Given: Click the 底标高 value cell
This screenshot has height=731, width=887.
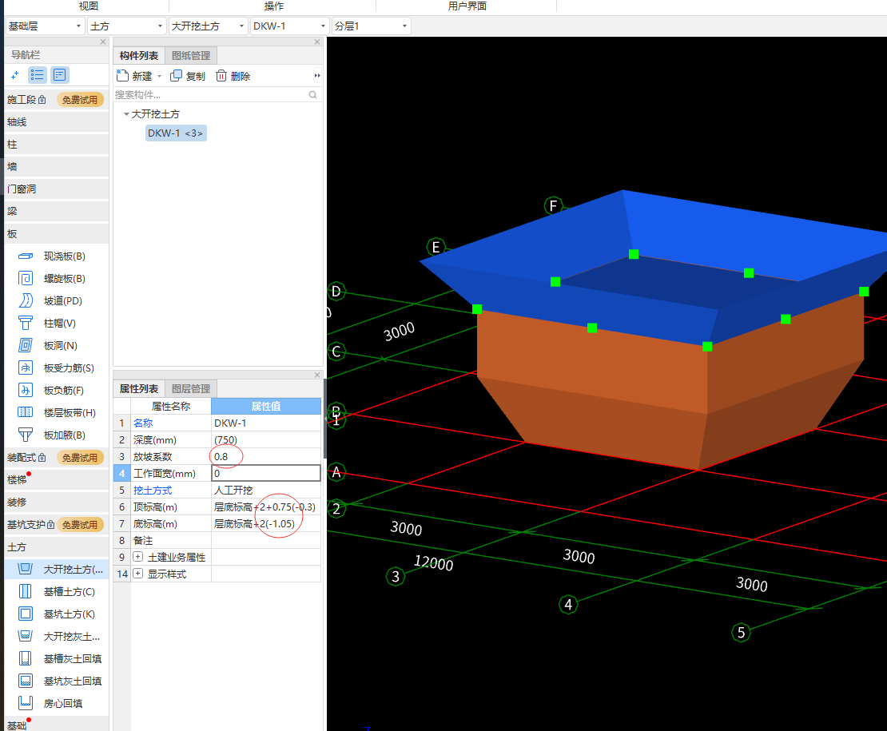Looking at the screenshot, I should [x=266, y=523].
